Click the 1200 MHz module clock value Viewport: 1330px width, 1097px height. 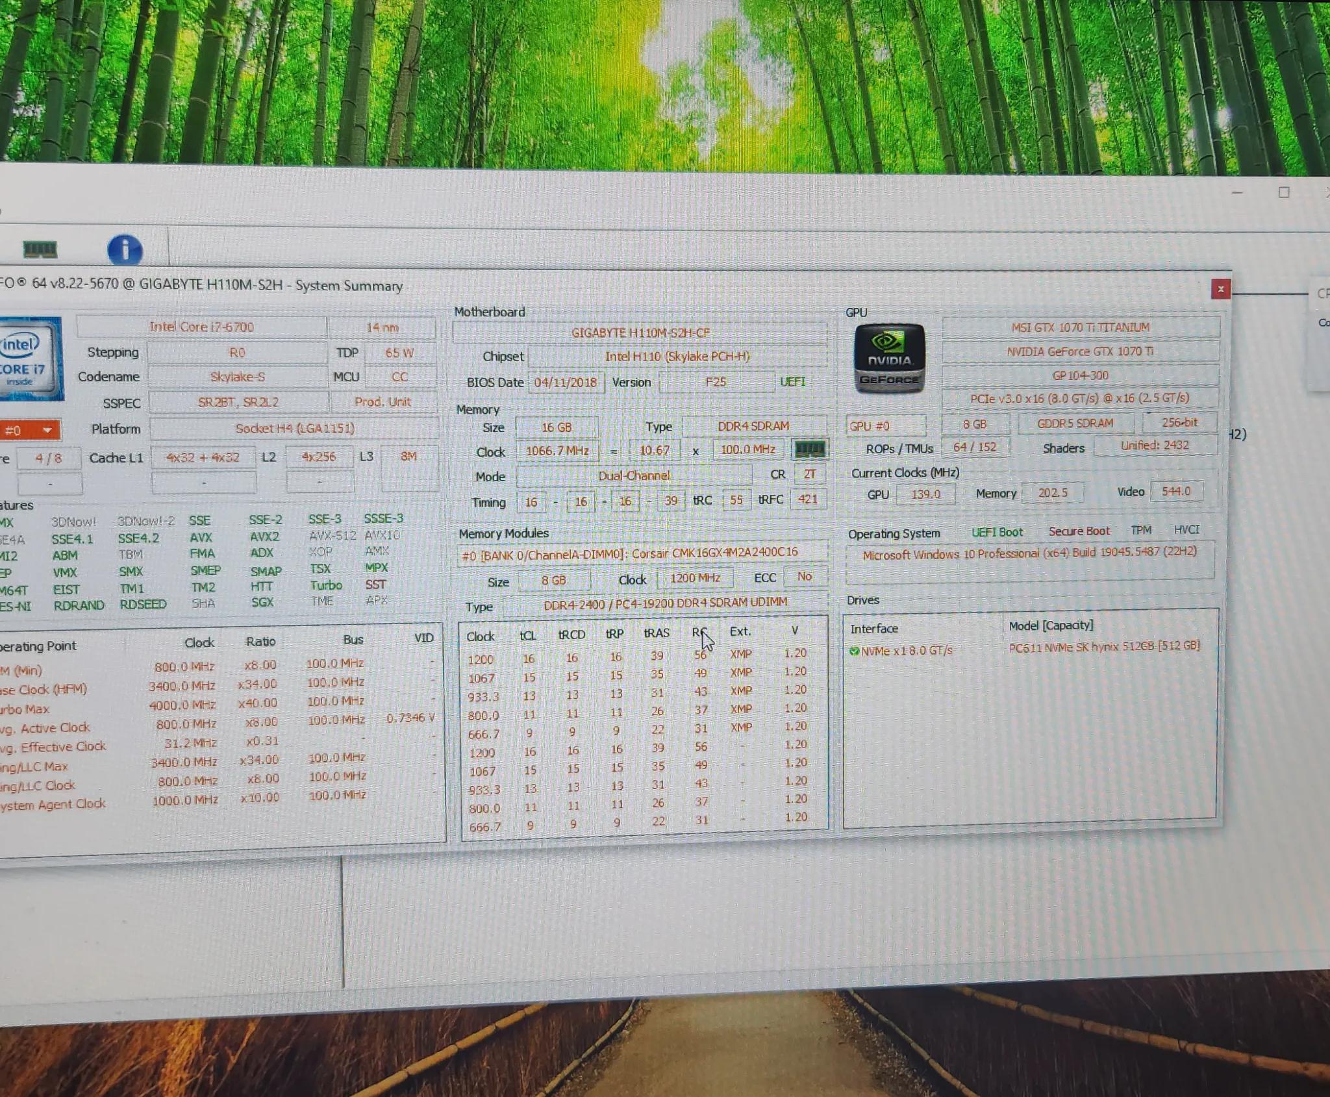[x=695, y=578]
